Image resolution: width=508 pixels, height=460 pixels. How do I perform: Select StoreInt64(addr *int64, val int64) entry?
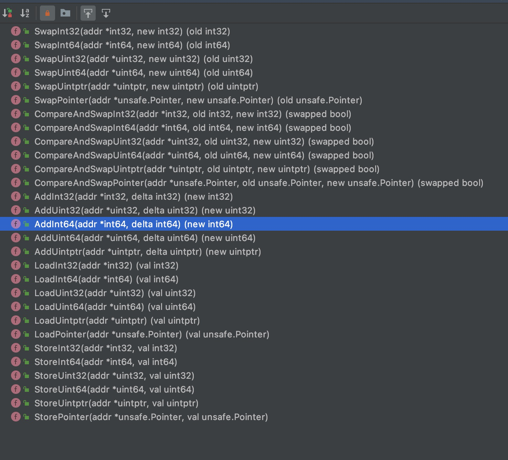106,362
